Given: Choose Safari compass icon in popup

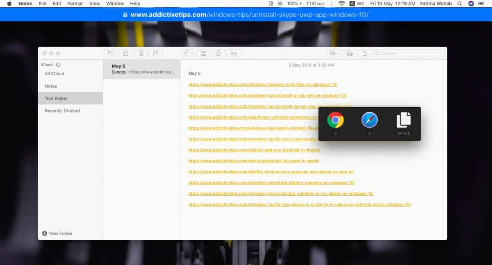Looking at the screenshot, I should 369,120.
